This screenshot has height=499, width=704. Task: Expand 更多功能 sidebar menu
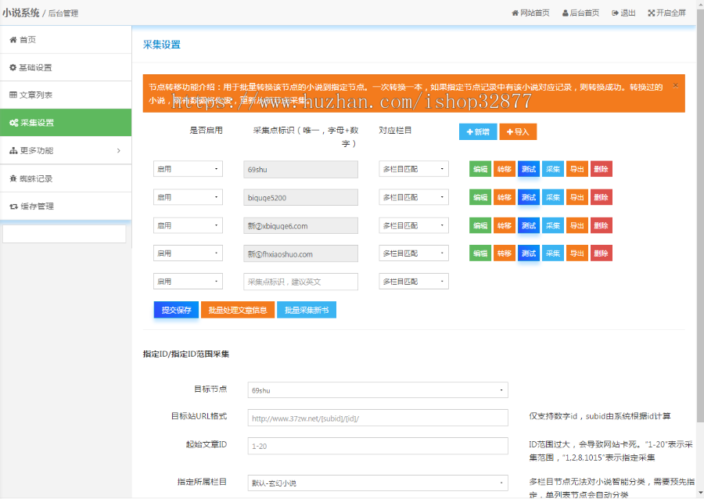[66, 150]
